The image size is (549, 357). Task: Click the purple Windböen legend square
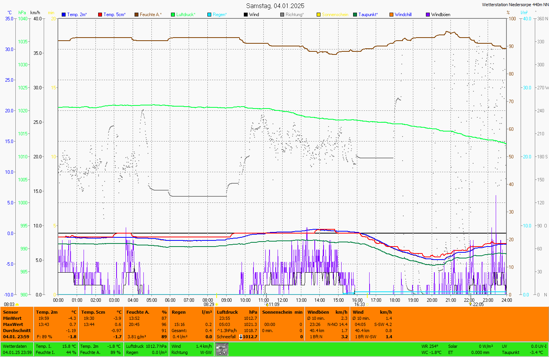[428, 15]
